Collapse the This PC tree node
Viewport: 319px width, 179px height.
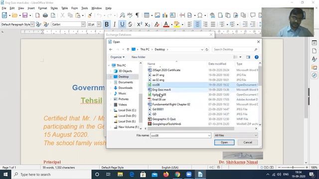(x=109, y=65)
